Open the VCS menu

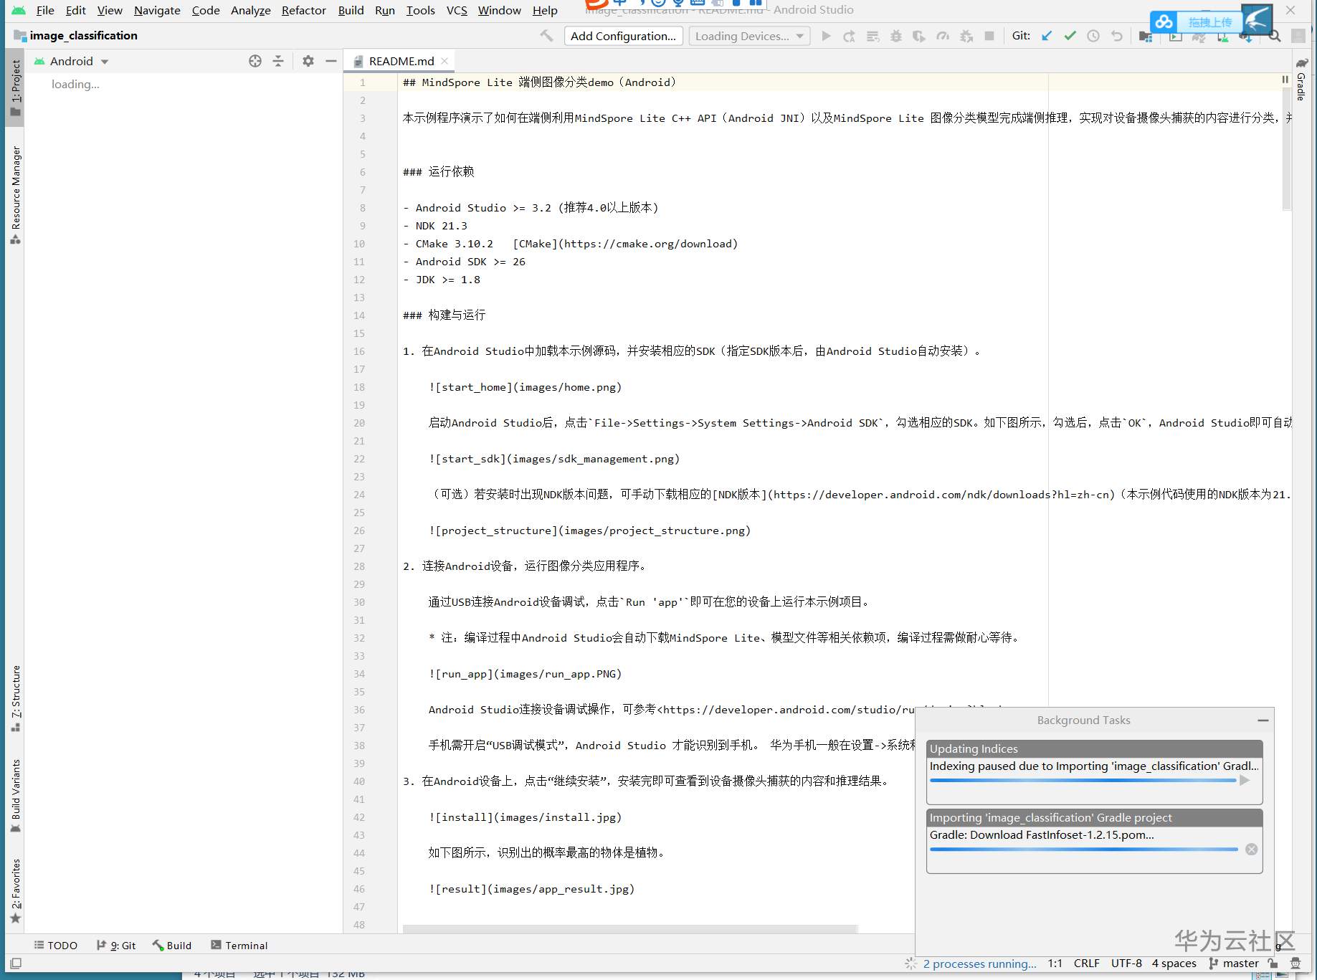click(457, 10)
